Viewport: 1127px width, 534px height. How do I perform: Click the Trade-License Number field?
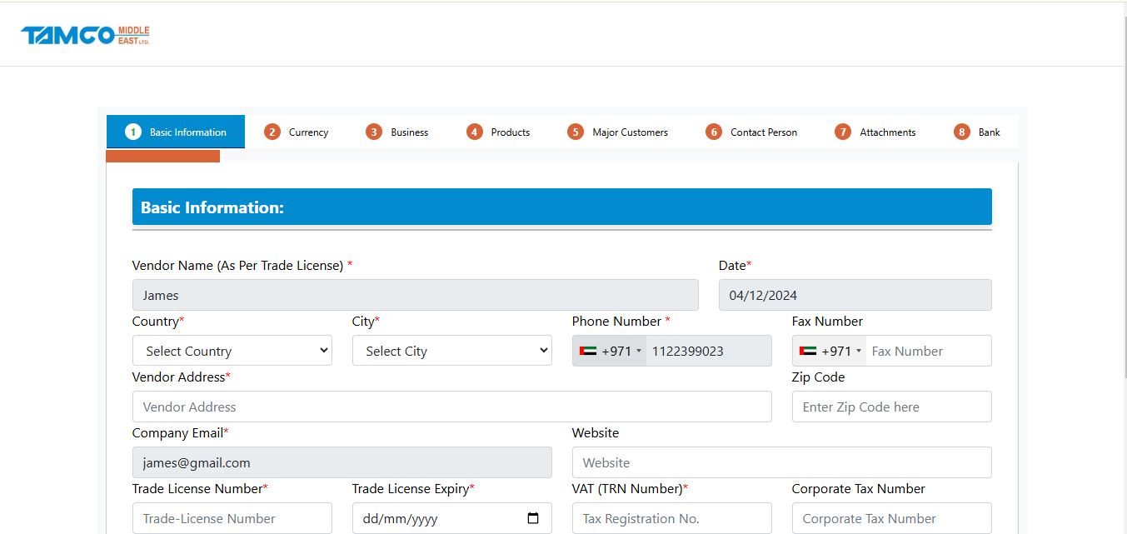[232, 518]
